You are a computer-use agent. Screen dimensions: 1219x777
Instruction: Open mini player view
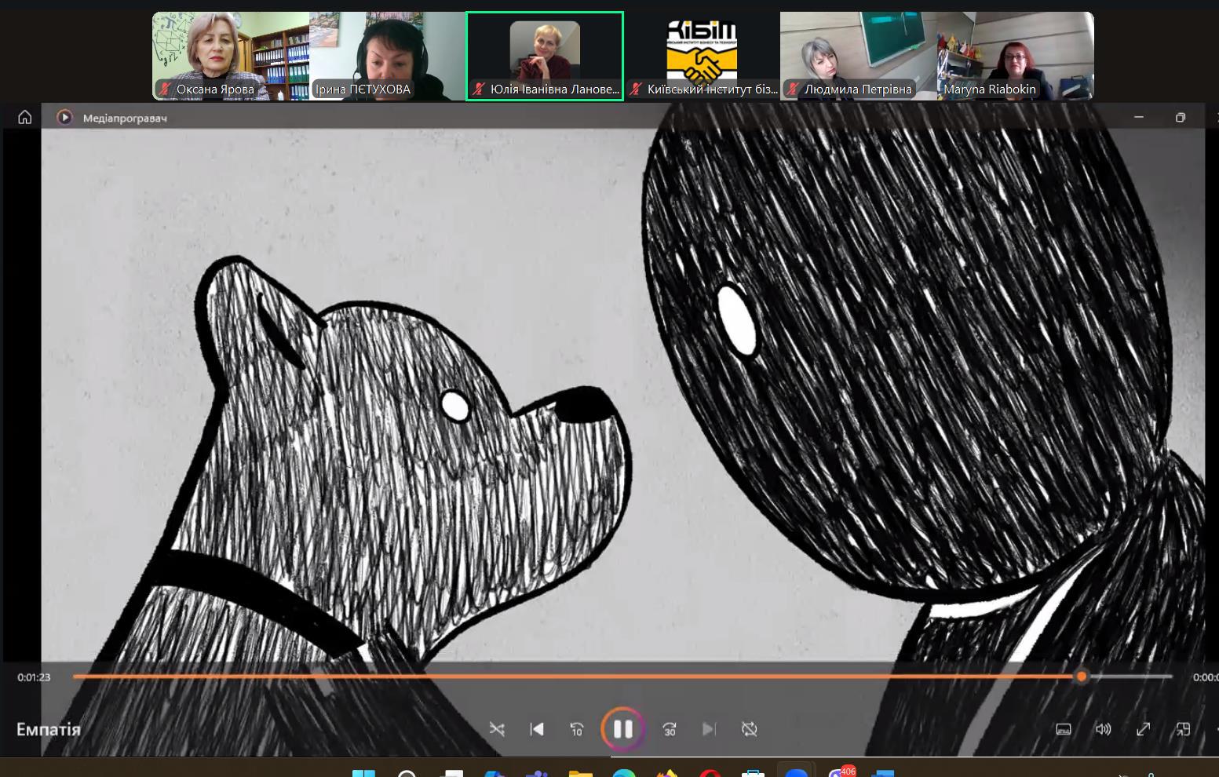tap(1182, 729)
